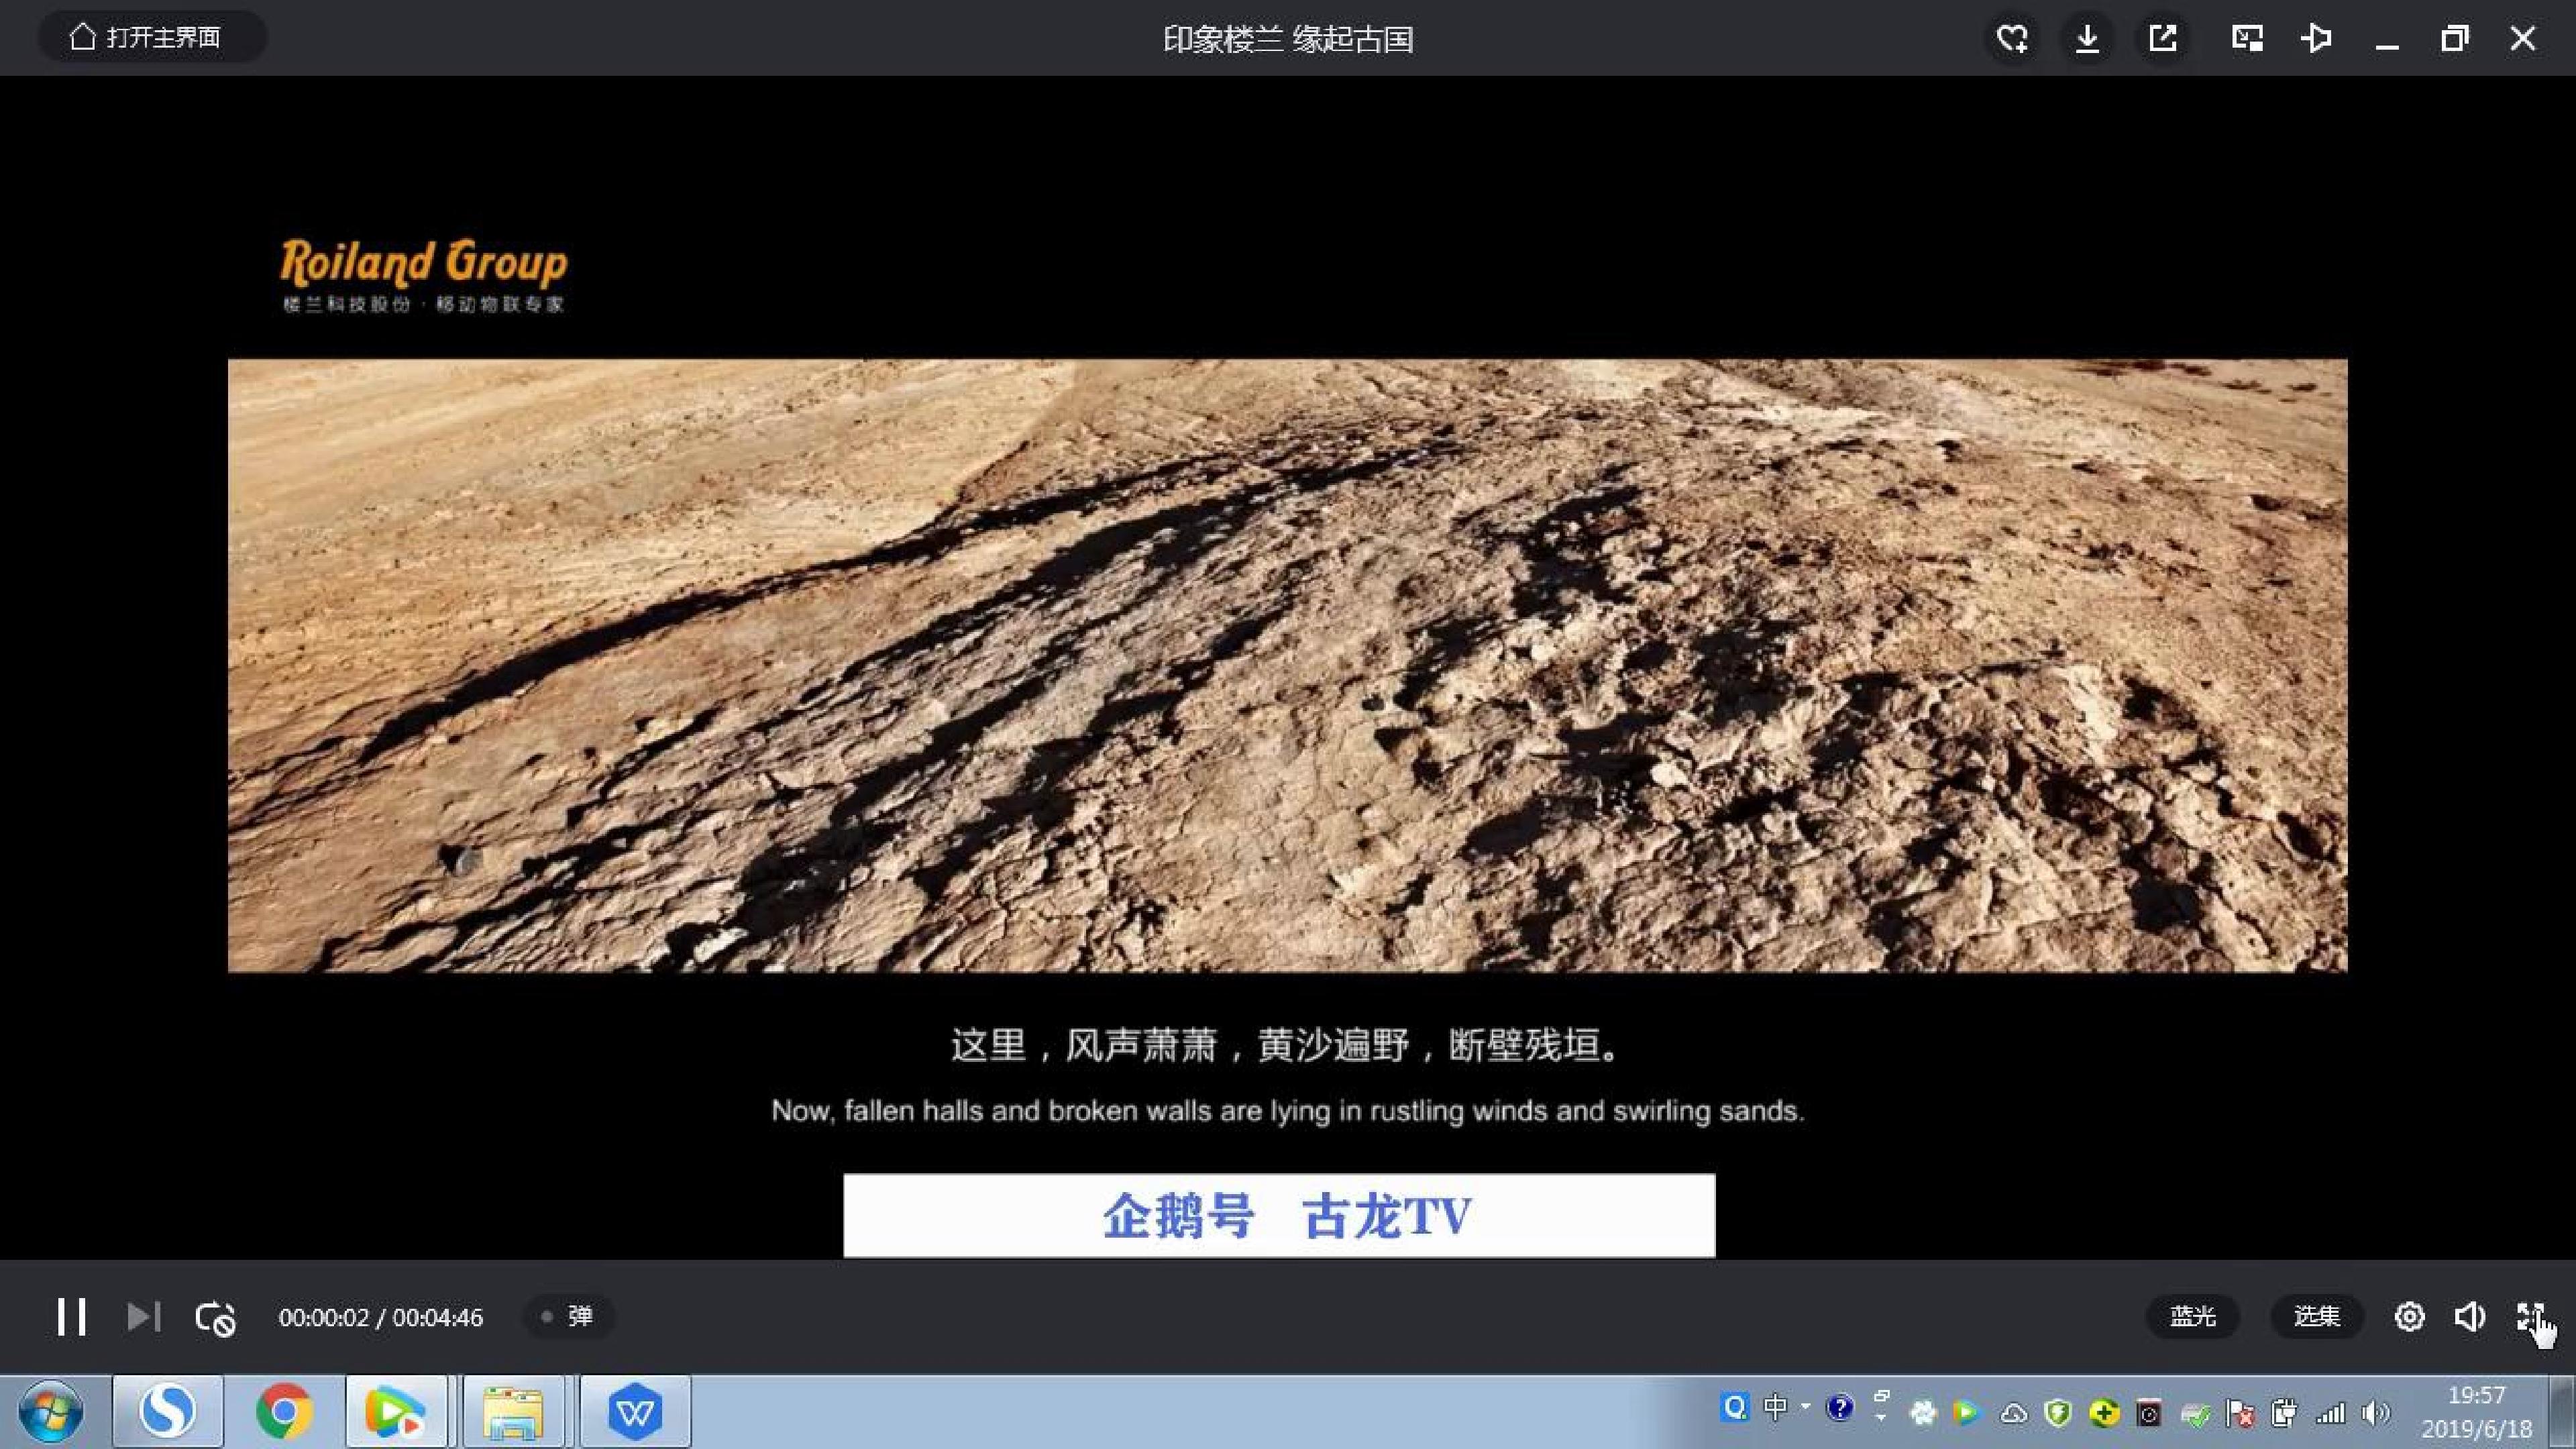The image size is (2576, 1449).
Task: Click the 中 input method indicator
Action: pos(1775,1407)
